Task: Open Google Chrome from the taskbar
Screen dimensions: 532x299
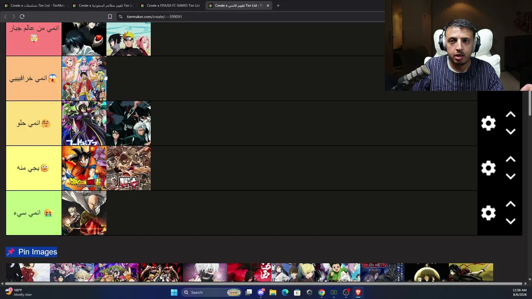Action: pyautogui.click(x=322, y=292)
